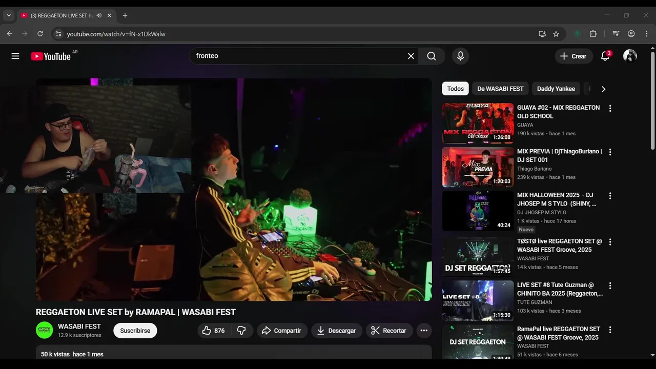
Task: Go back in browser history
Action: (x=9, y=34)
